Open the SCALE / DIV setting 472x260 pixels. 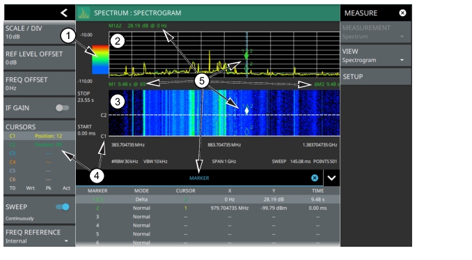pyautogui.click(x=40, y=32)
